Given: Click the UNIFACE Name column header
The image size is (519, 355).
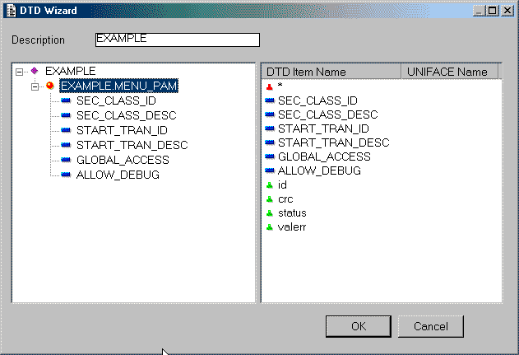Looking at the screenshot, I should [x=448, y=72].
